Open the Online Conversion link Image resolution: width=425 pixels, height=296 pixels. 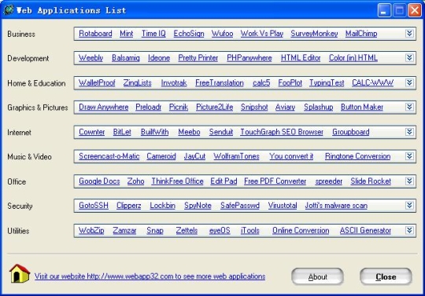301,230
